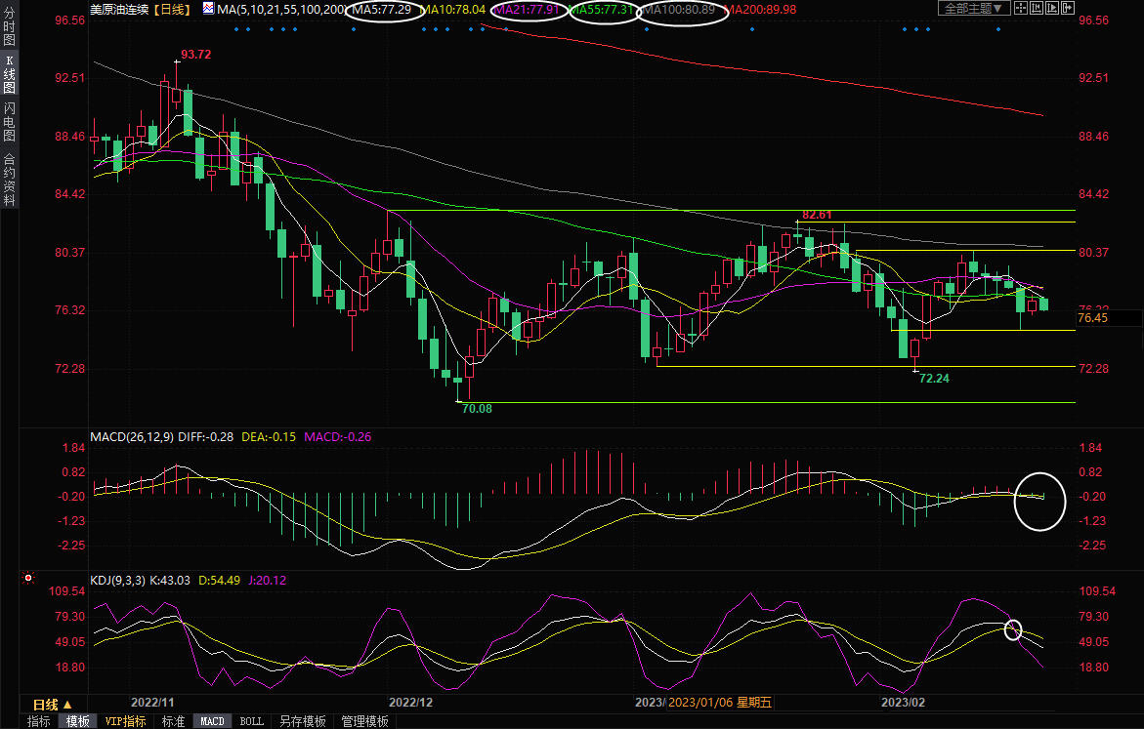Image resolution: width=1144 pixels, height=729 pixels.
Task: Open the MA(5,10,21,55,100,200) parameters label
Action: click(x=280, y=9)
